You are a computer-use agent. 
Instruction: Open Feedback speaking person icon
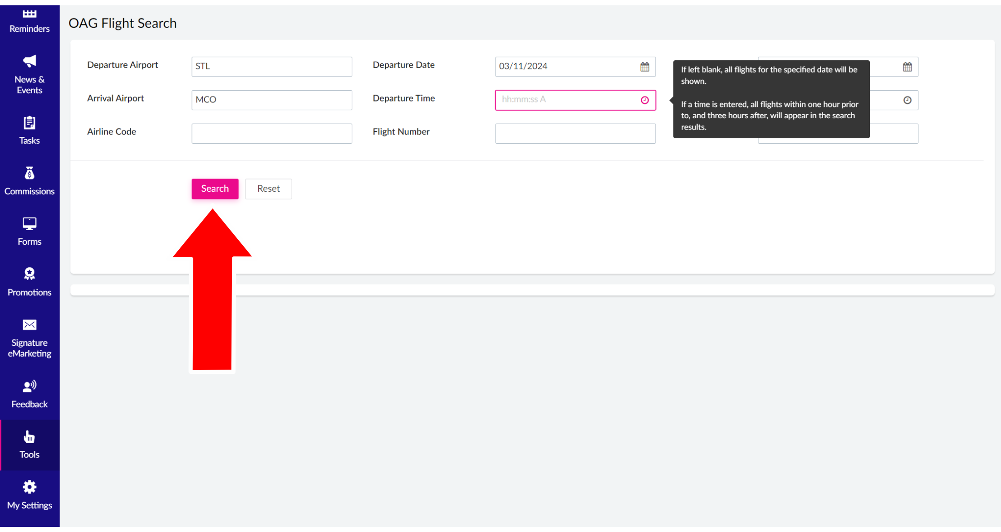[x=29, y=386]
